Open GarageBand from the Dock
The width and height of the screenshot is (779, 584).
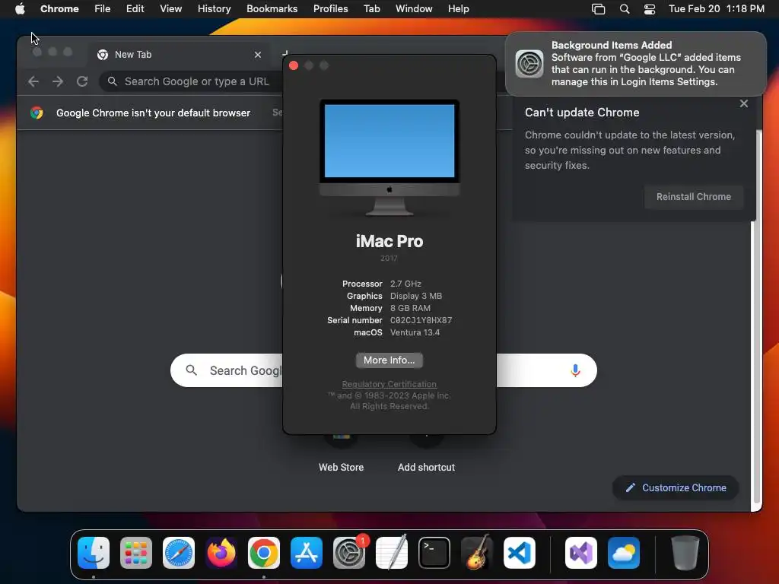click(477, 553)
